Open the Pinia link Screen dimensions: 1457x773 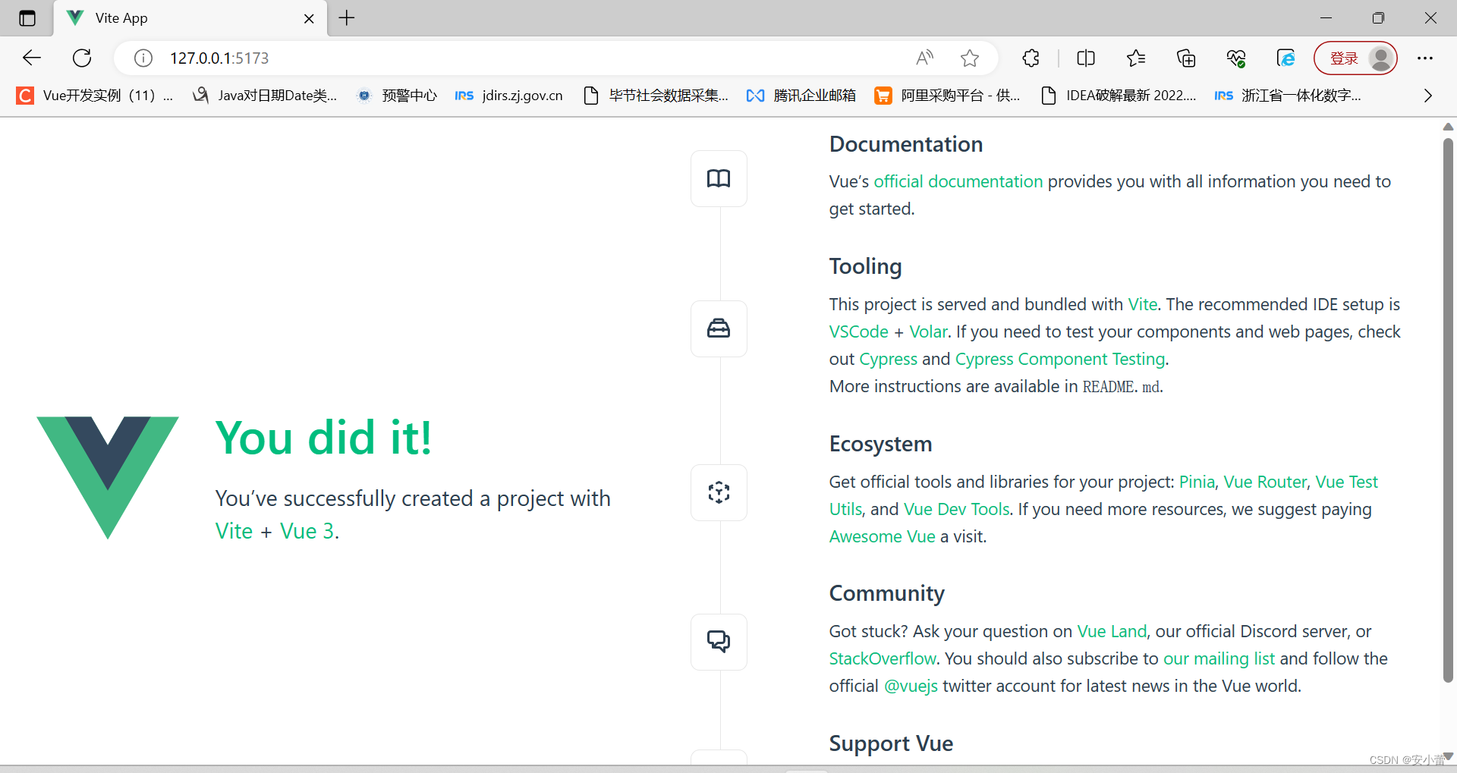point(1197,482)
